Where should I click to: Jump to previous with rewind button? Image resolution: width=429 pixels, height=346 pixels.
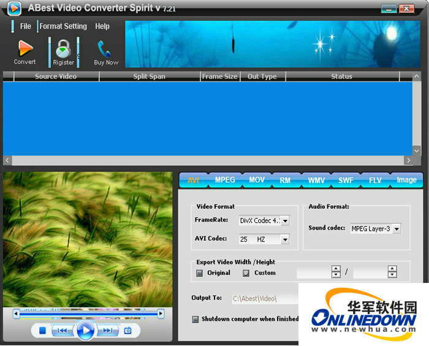62,331
